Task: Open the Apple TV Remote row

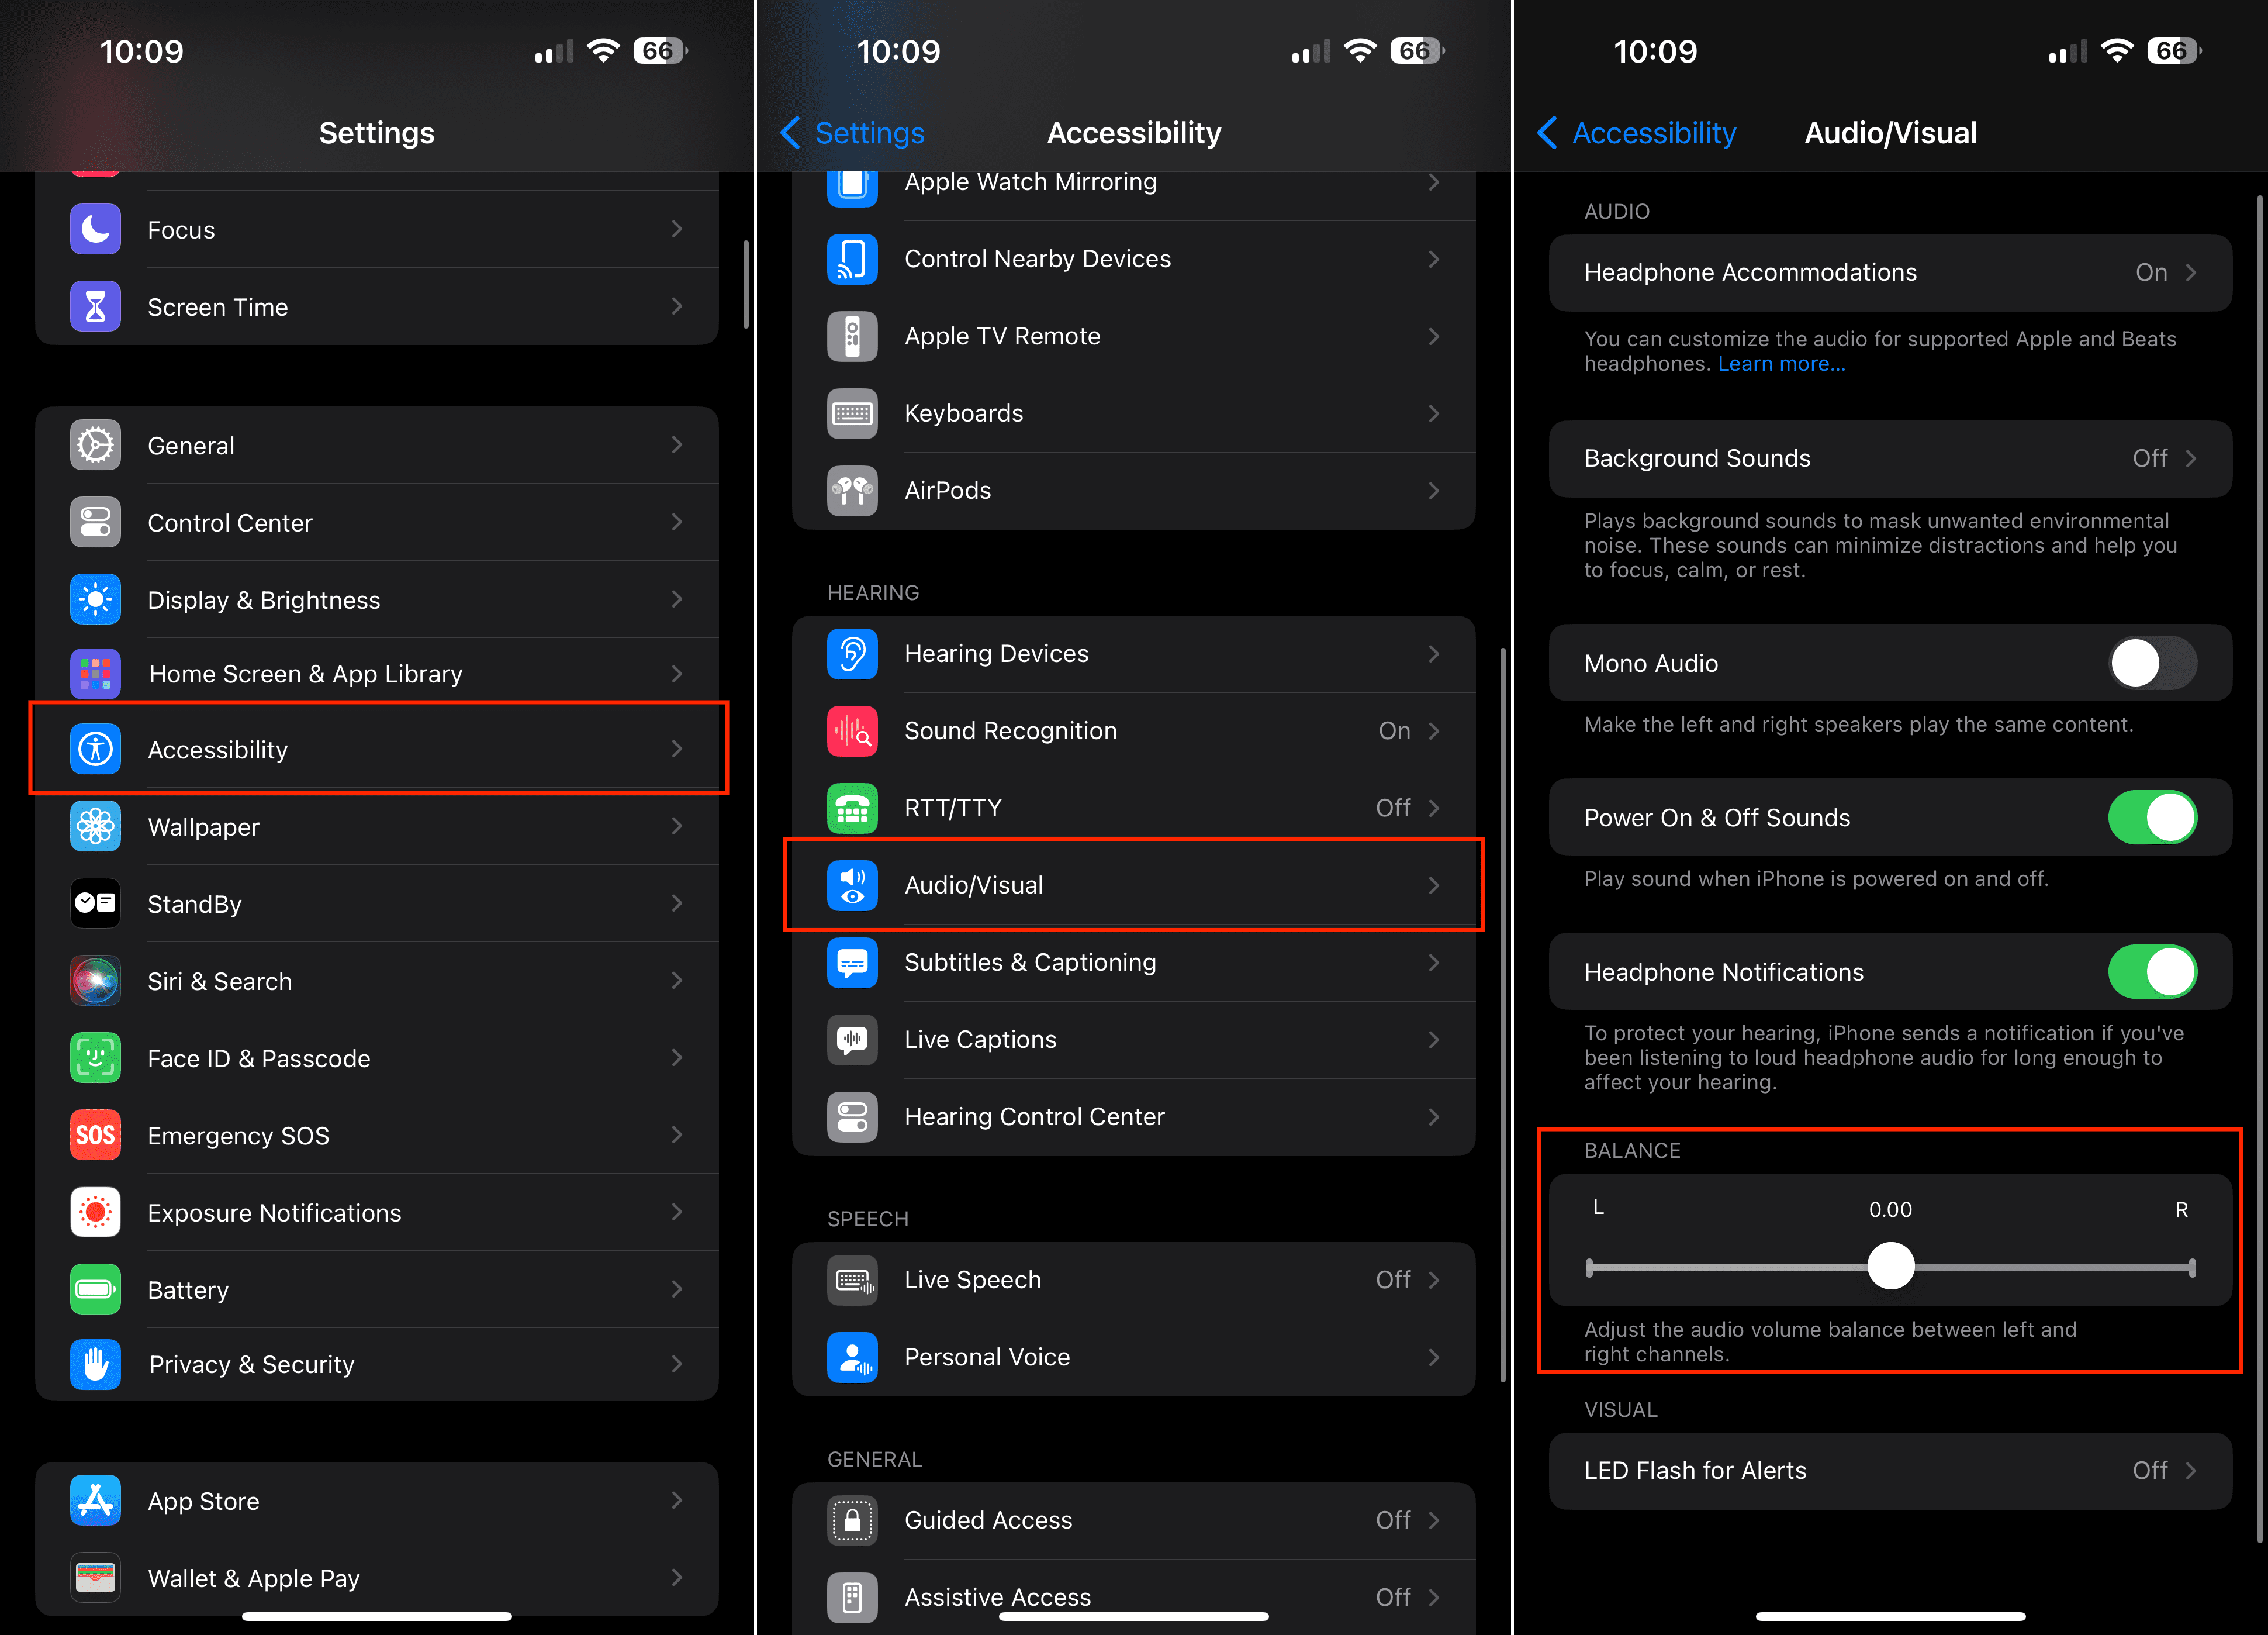Action: click(1133, 336)
